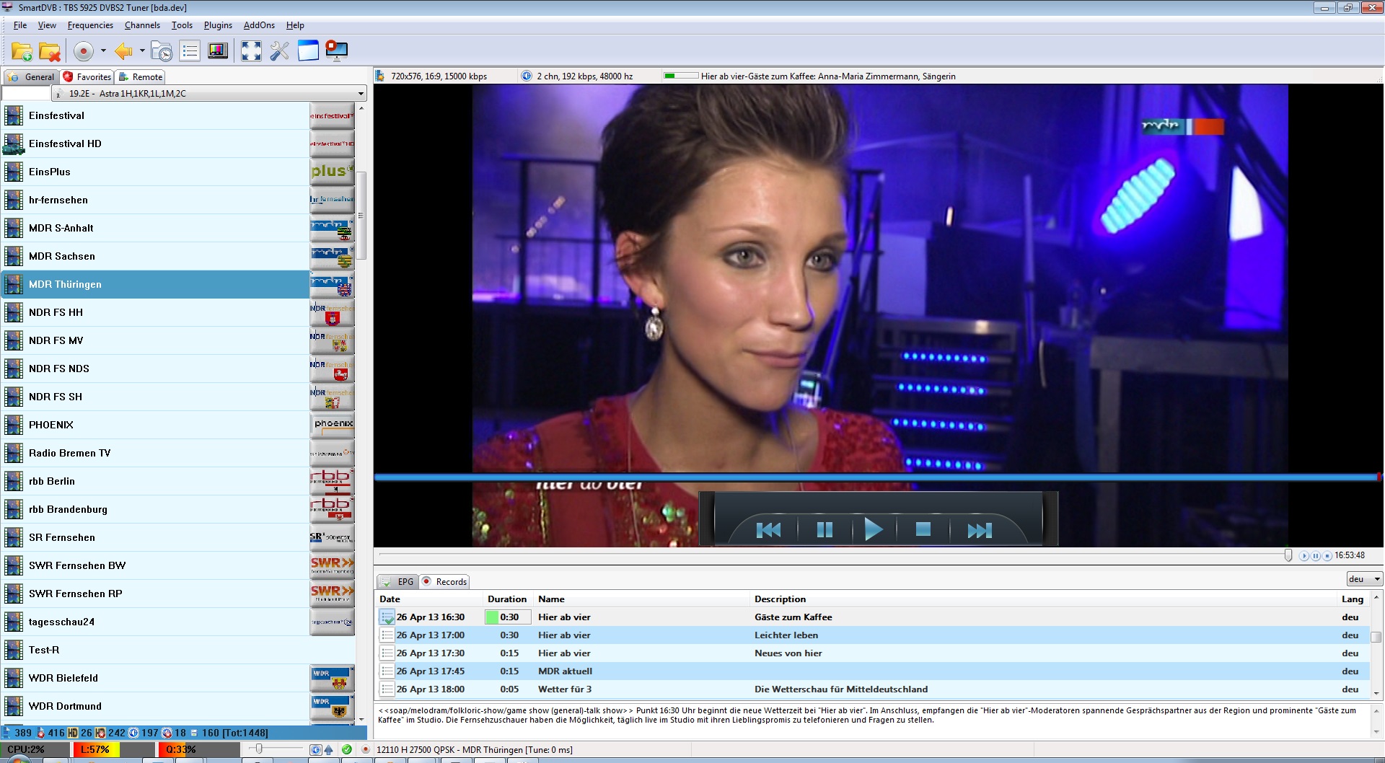Open the satellite 19.2E Astra dropdown
The height and width of the screenshot is (763, 1385).
coord(360,94)
